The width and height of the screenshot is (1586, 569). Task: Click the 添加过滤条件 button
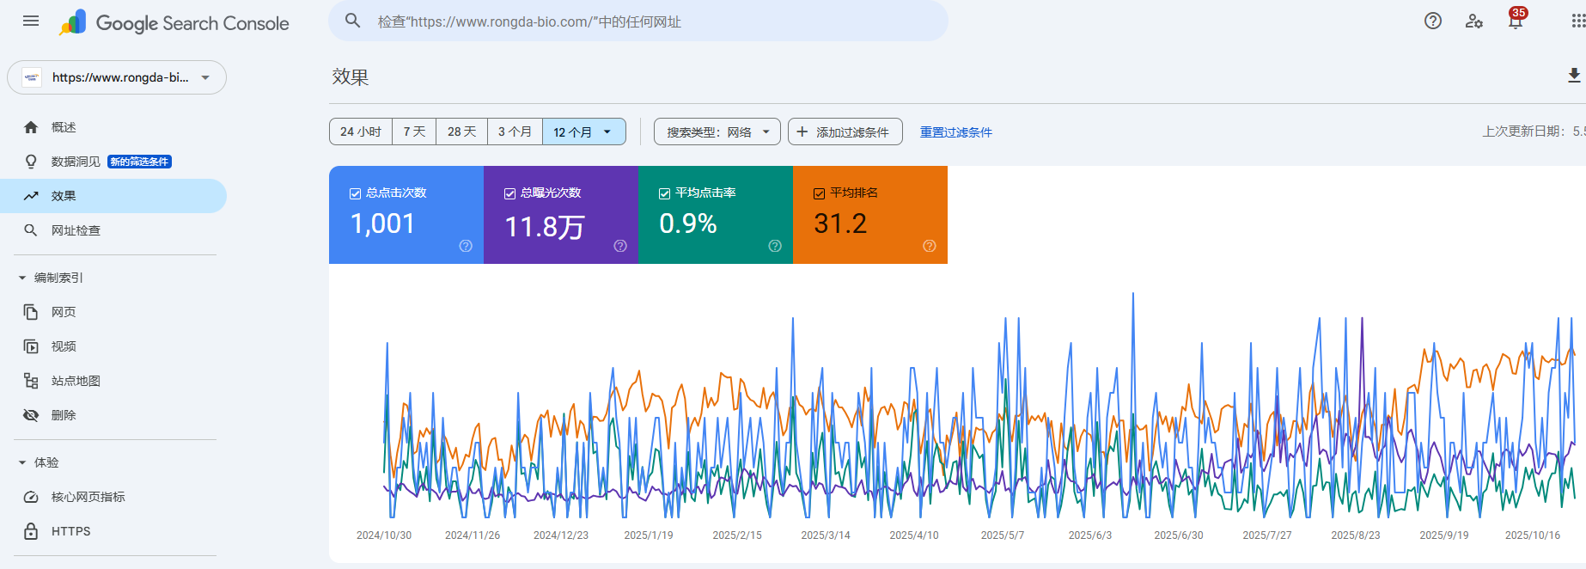tap(845, 132)
